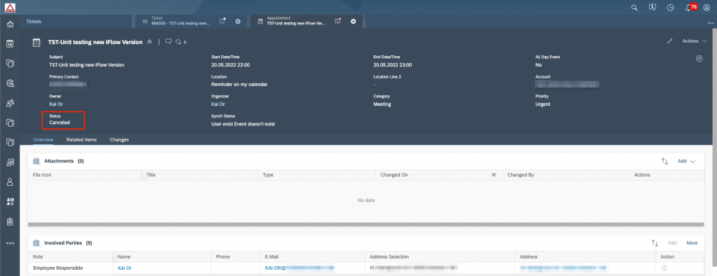The width and height of the screenshot is (717, 276).
Task: Click the Involved Parties table grid icon
Action: 36,243
